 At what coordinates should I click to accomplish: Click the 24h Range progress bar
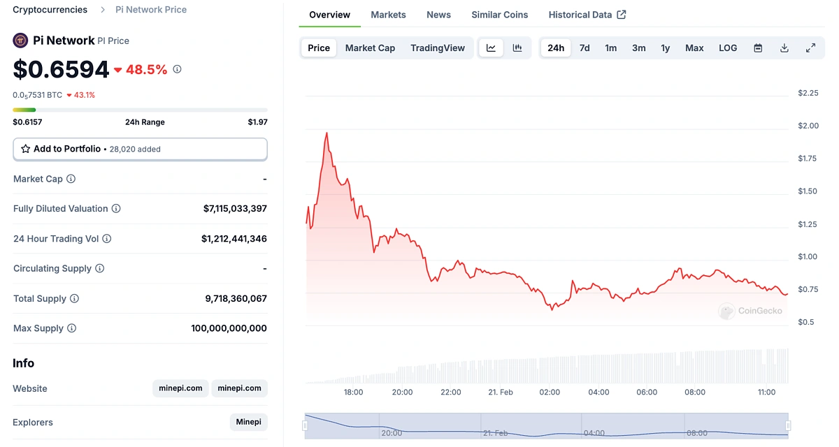point(140,109)
